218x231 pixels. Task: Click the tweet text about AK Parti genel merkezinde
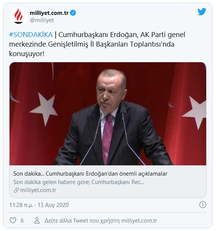pyautogui.click(x=97, y=44)
